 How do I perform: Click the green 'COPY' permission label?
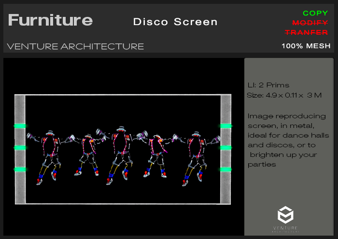click(315, 13)
